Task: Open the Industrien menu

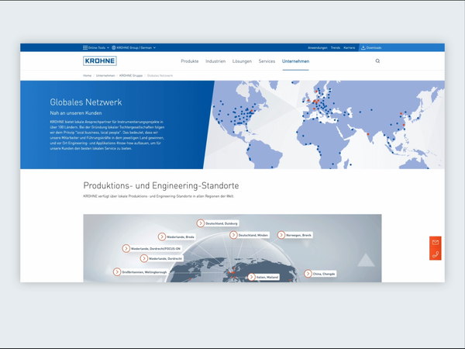Action: (x=215, y=61)
